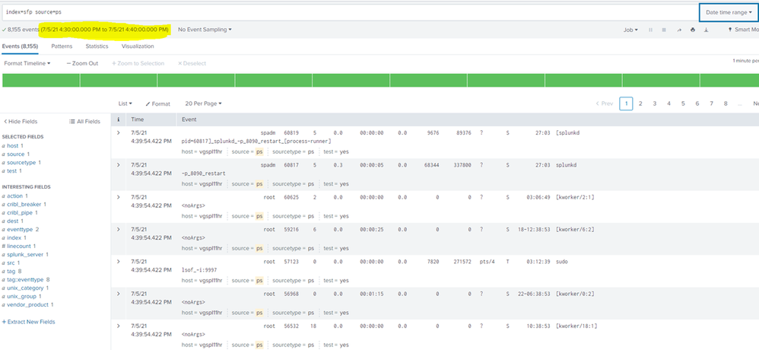Select current page 1 in pagination

coord(626,103)
